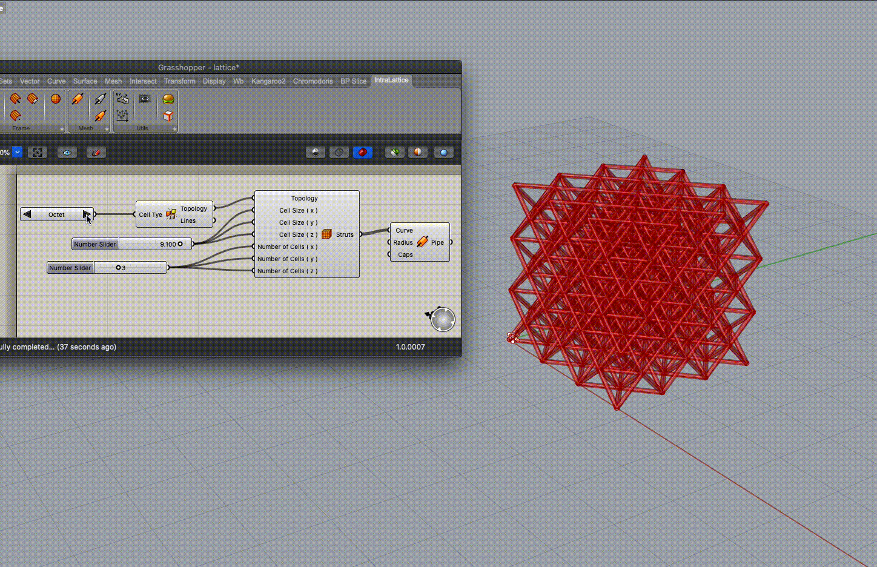Expand the Mesh panel plus button
Viewport: 877px width, 567px height.
[107, 128]
